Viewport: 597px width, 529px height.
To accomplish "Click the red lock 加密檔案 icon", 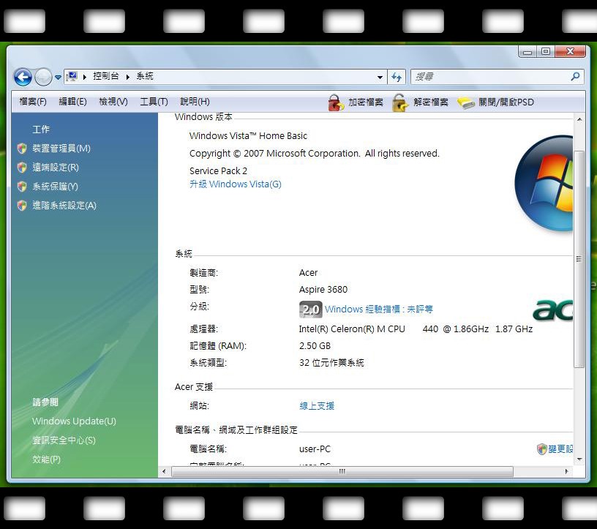I will 335,102.
